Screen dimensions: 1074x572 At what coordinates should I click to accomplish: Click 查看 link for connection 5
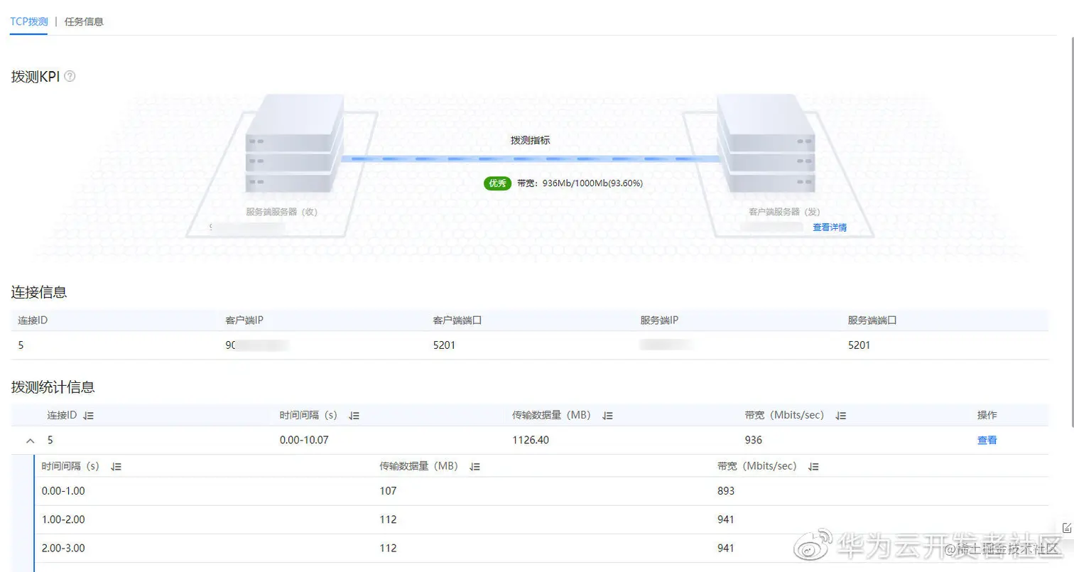pyautogui.click(x=987, y=441)
